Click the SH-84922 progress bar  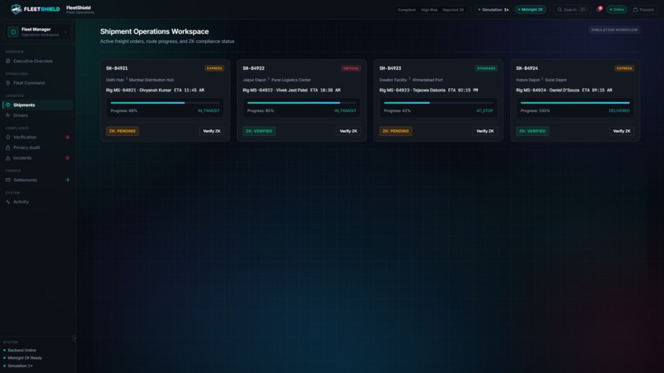[x=302, y=103]
